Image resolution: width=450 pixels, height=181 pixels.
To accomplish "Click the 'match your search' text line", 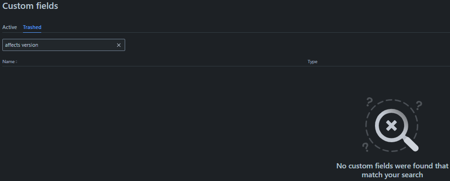I will click(x=392, y=175).
